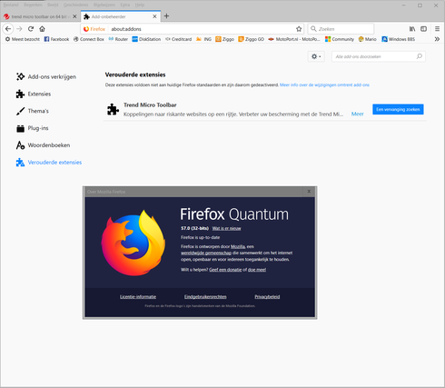445x388 pixels.
Task: Open the MotoPort.nl bookmark
Action: point(294,39)
